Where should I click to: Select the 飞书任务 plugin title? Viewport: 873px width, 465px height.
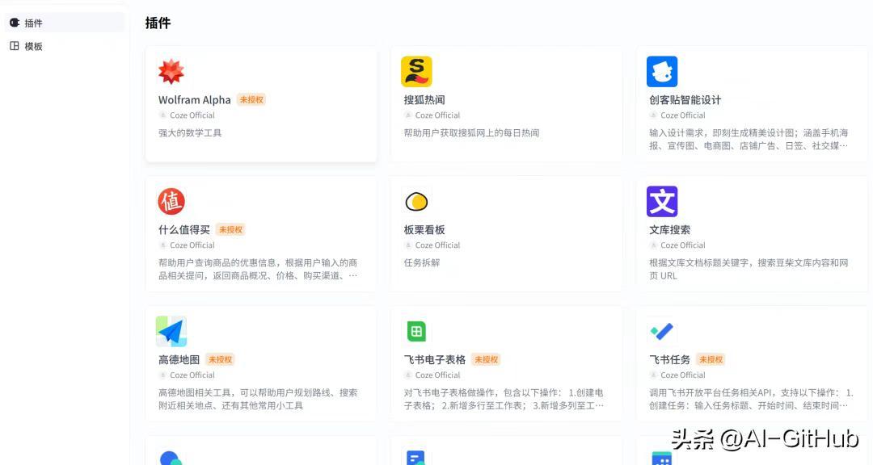[670, 360]
